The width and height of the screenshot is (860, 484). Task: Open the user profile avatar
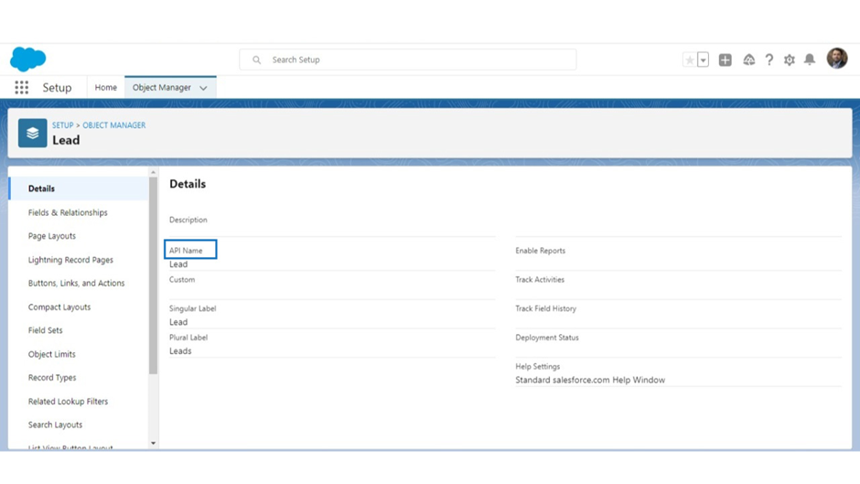tap(837, 59)
